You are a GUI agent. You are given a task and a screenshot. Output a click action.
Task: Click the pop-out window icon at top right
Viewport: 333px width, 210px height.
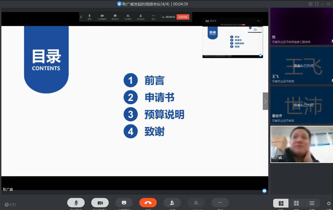[x=311, y=4]
